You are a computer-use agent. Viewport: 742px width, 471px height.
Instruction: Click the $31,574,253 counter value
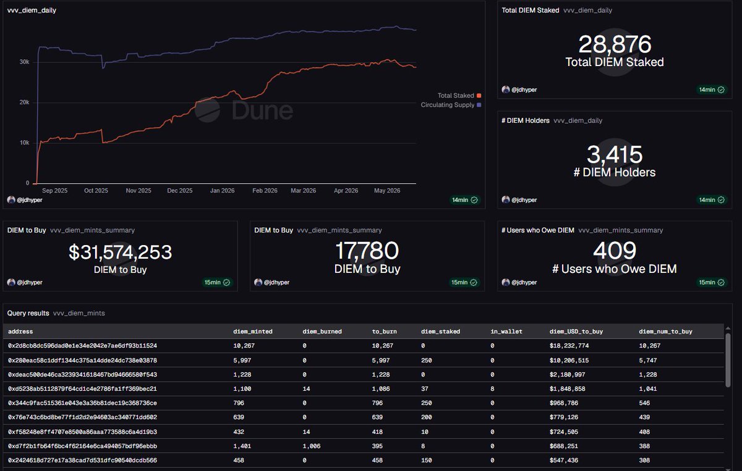tap(120, 251)
